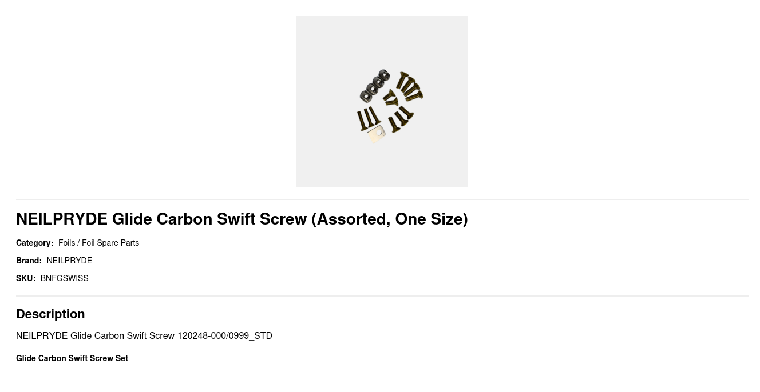
Task: Click the bold "Glide Carbon Swift Screw Set" text
Action: [72, 358]
